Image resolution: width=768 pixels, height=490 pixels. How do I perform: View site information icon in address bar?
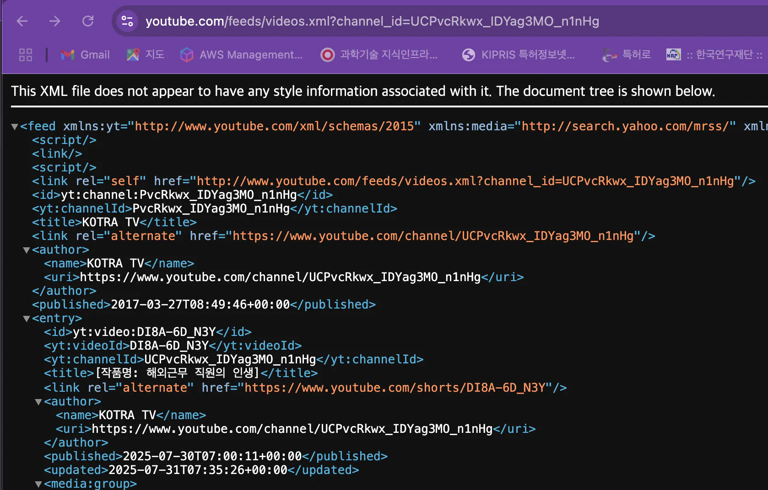[127, 21]
